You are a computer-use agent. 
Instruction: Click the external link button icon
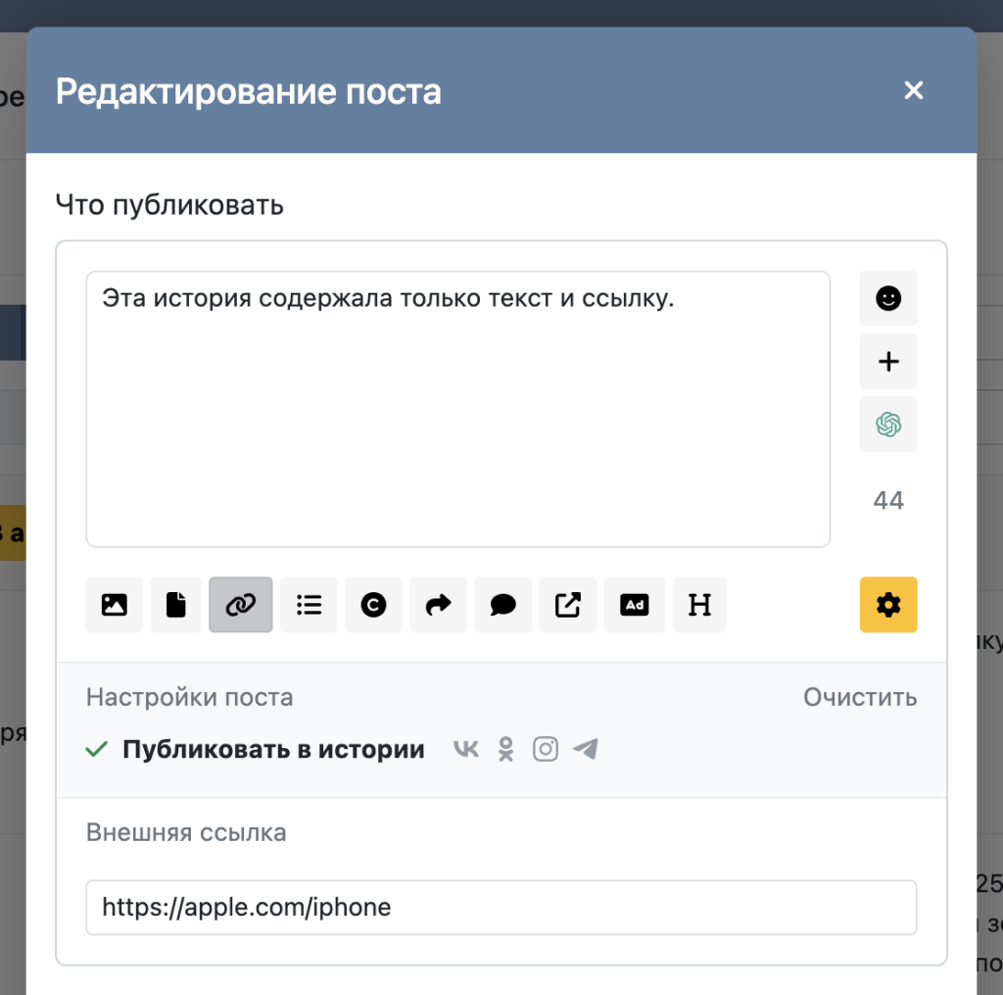(568, 605)
